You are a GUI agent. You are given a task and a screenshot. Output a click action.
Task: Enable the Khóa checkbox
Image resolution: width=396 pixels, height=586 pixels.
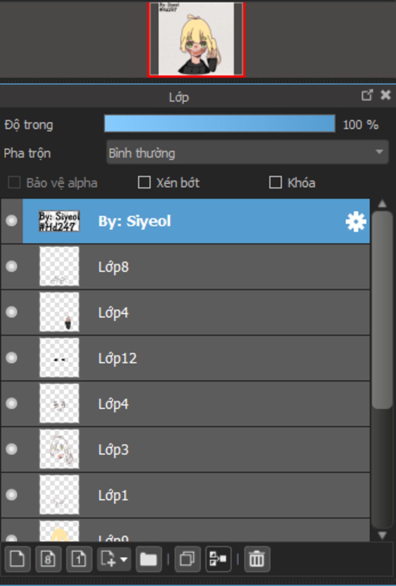[275, 182]
